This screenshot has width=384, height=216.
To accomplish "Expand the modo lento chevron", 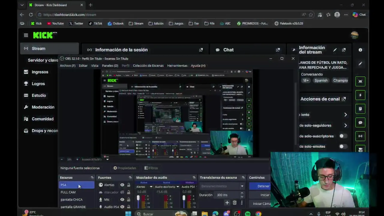I will (x=346, y=115).
